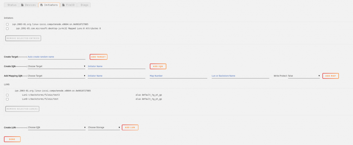Expand the Choose IQN dropdown
353x145 pixels.
point(57,127)
